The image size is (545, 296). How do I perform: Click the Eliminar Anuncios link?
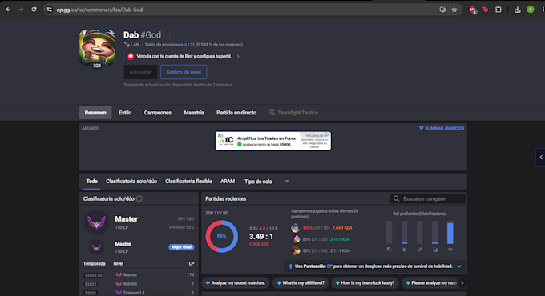click(x=442, y=128)
